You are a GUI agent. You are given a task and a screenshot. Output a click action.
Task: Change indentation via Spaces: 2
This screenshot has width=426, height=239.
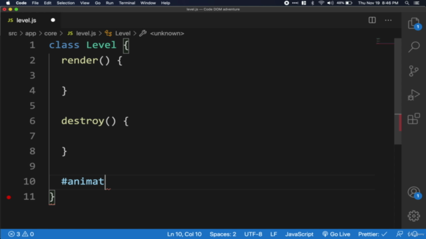coord(223,234)
